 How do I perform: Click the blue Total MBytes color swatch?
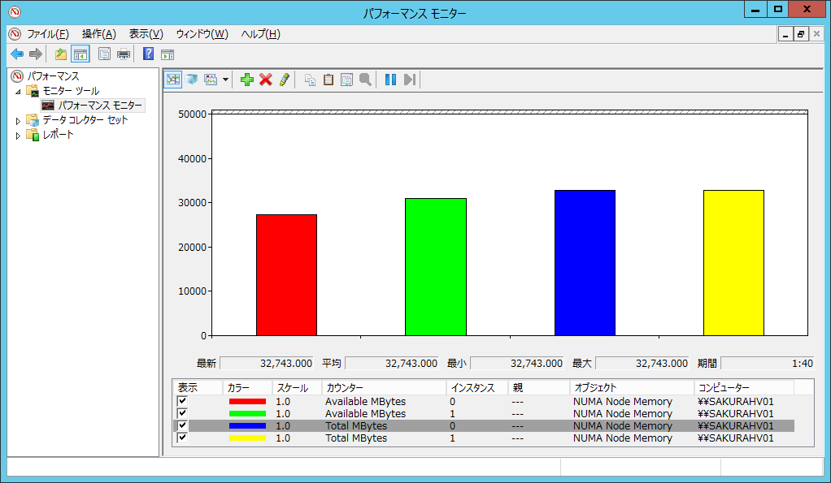click(x=247, y=426)
